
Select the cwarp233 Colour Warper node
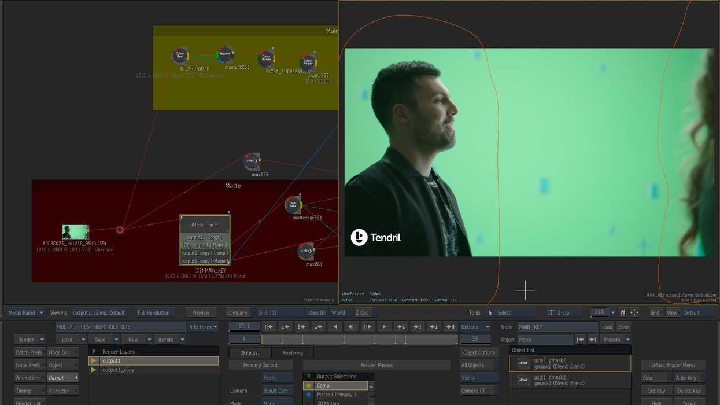(x=308, y=62)
